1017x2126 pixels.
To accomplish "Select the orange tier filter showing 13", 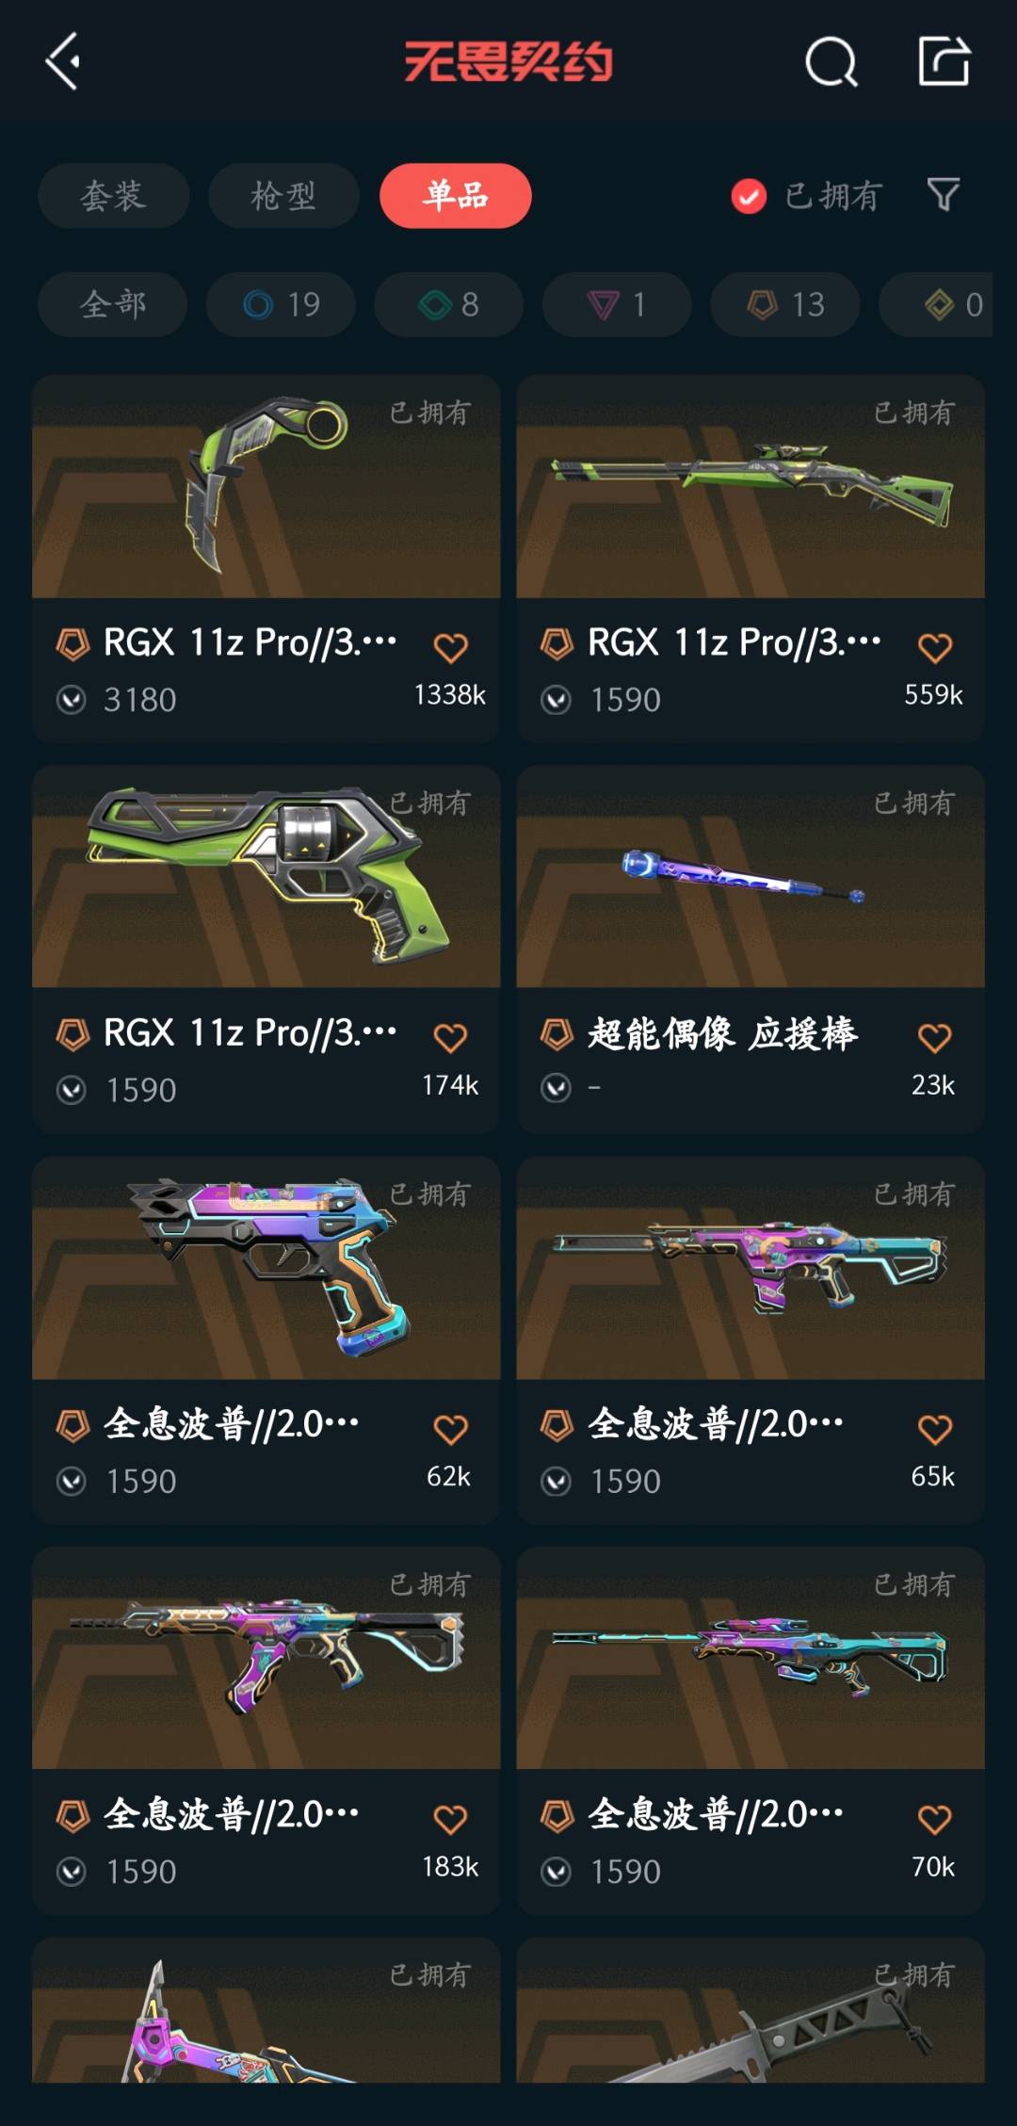I will coord(785,304).
